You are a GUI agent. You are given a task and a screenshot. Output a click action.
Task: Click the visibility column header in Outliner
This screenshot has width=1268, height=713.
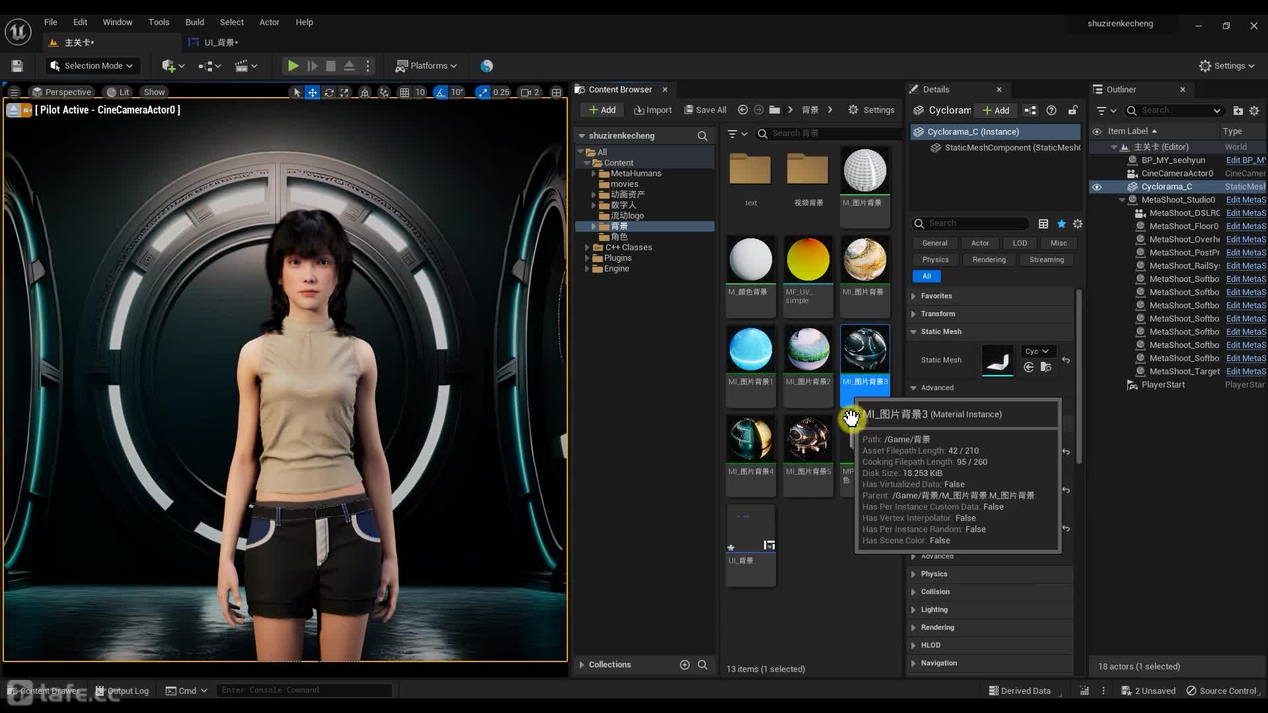coord(1097,131)
